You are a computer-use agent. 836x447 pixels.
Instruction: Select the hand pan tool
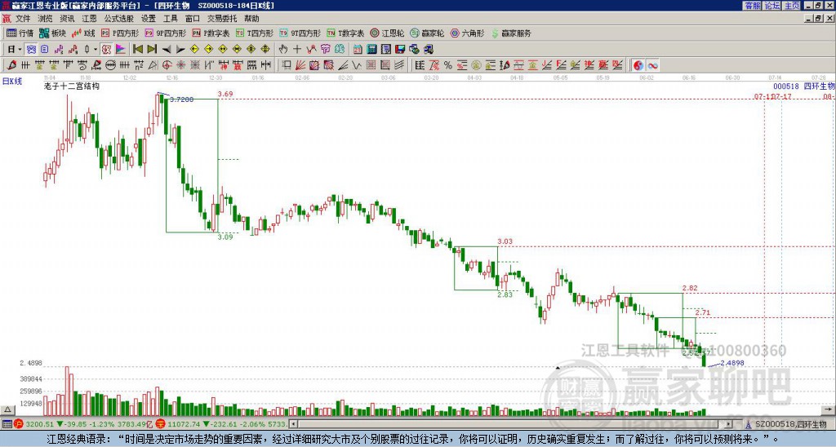(x=283, y=50)
